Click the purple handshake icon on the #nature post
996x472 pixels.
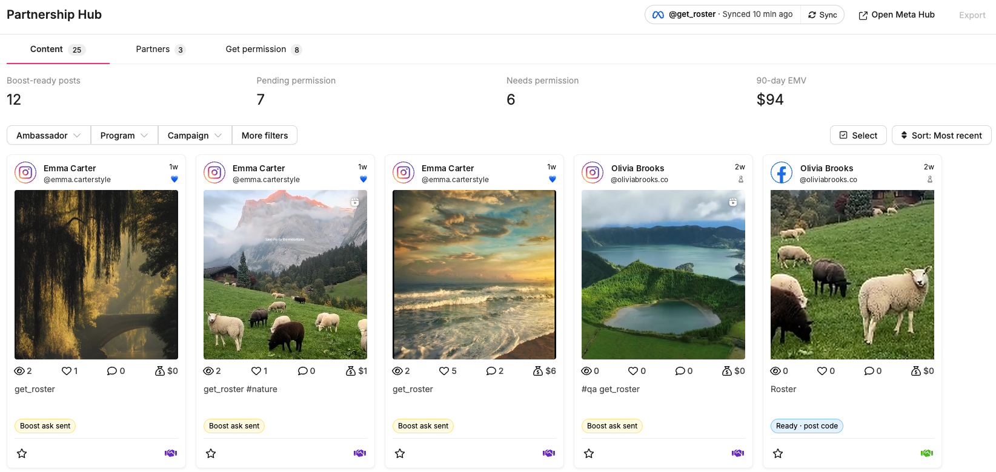point(360,453)
